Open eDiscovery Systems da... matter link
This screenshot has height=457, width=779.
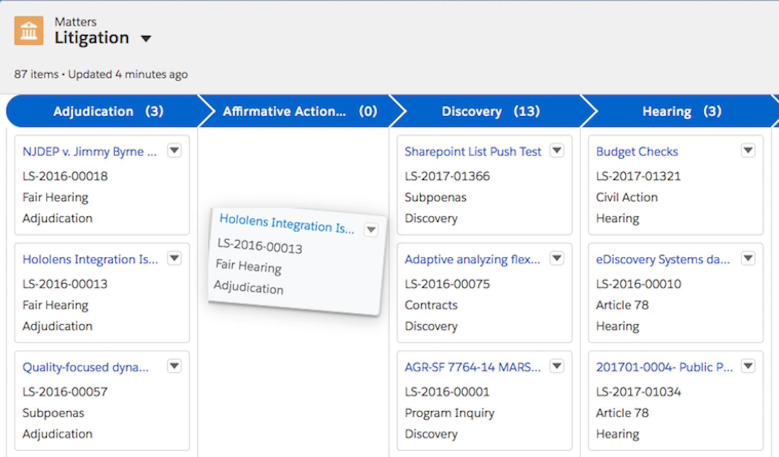point(663,259)
